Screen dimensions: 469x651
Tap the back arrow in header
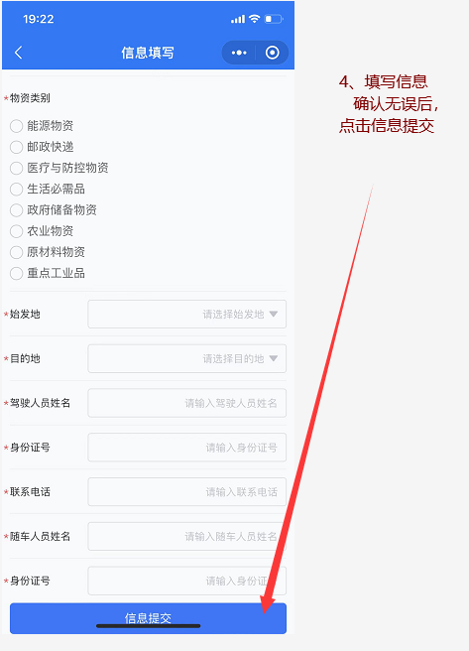coord(18,53)
